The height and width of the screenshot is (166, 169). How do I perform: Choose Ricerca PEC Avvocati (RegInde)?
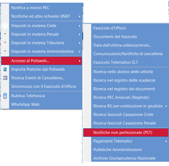(x=121, y=97)
